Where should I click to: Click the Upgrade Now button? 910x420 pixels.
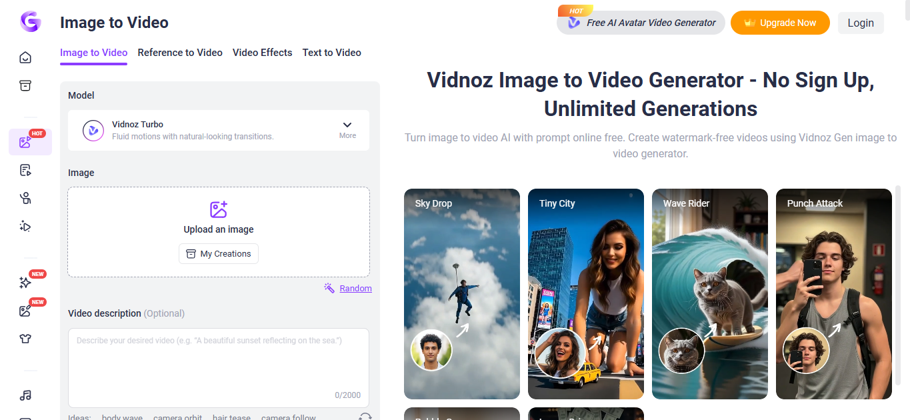pyautogui.click(x=780, y=23)
